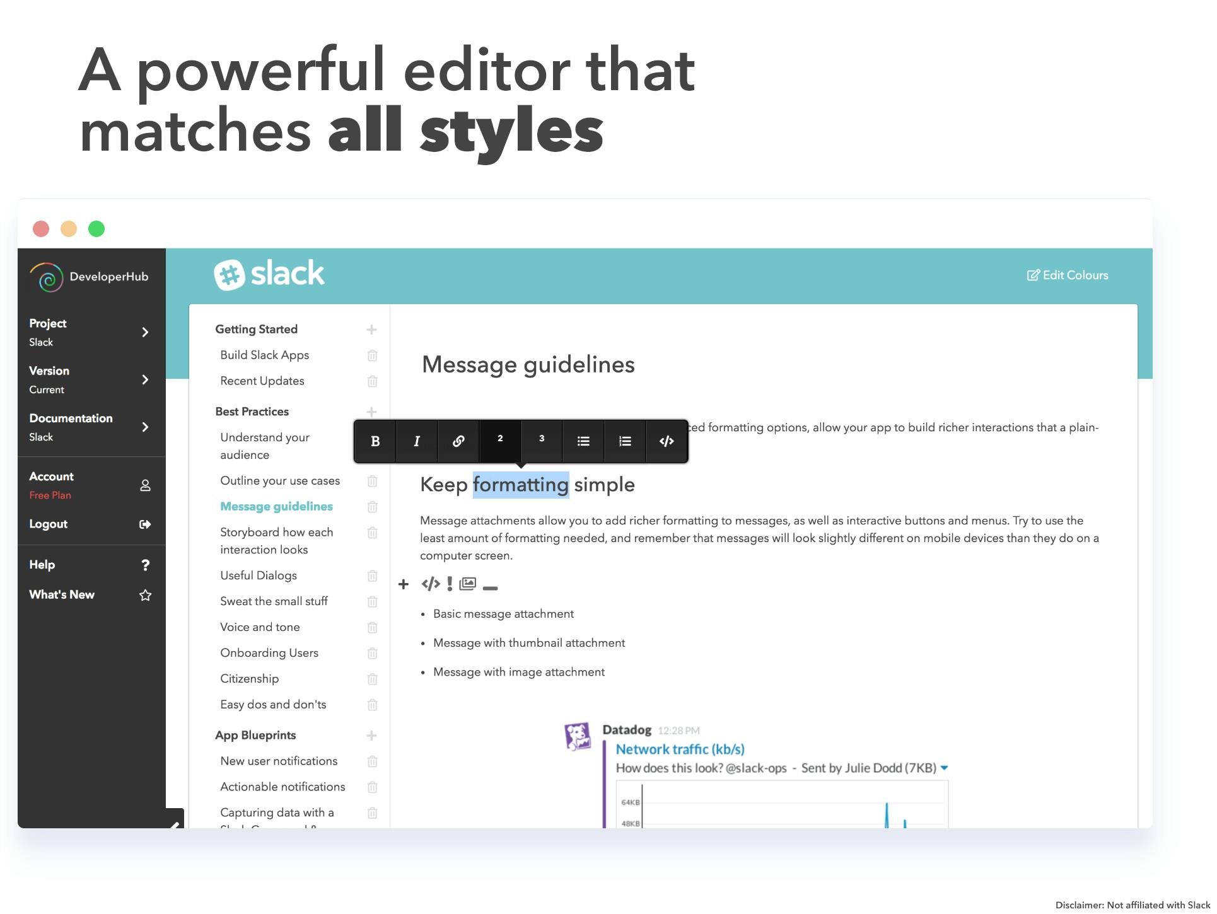The width and height of the screenshot is (1217, 914).
Task: Open the Outline your use cases page
Action: [x=280, y=480]
